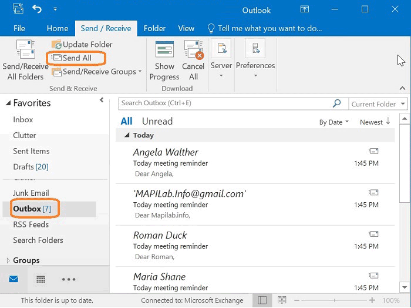Open the File tab
The width and height of the screenshot is (411, 308).
pos(19,28)
